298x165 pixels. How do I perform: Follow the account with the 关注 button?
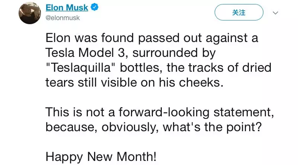(x=239, y=12)
